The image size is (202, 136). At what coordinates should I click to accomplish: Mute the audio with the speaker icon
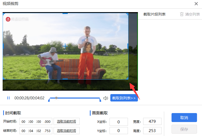coord(106,98)
